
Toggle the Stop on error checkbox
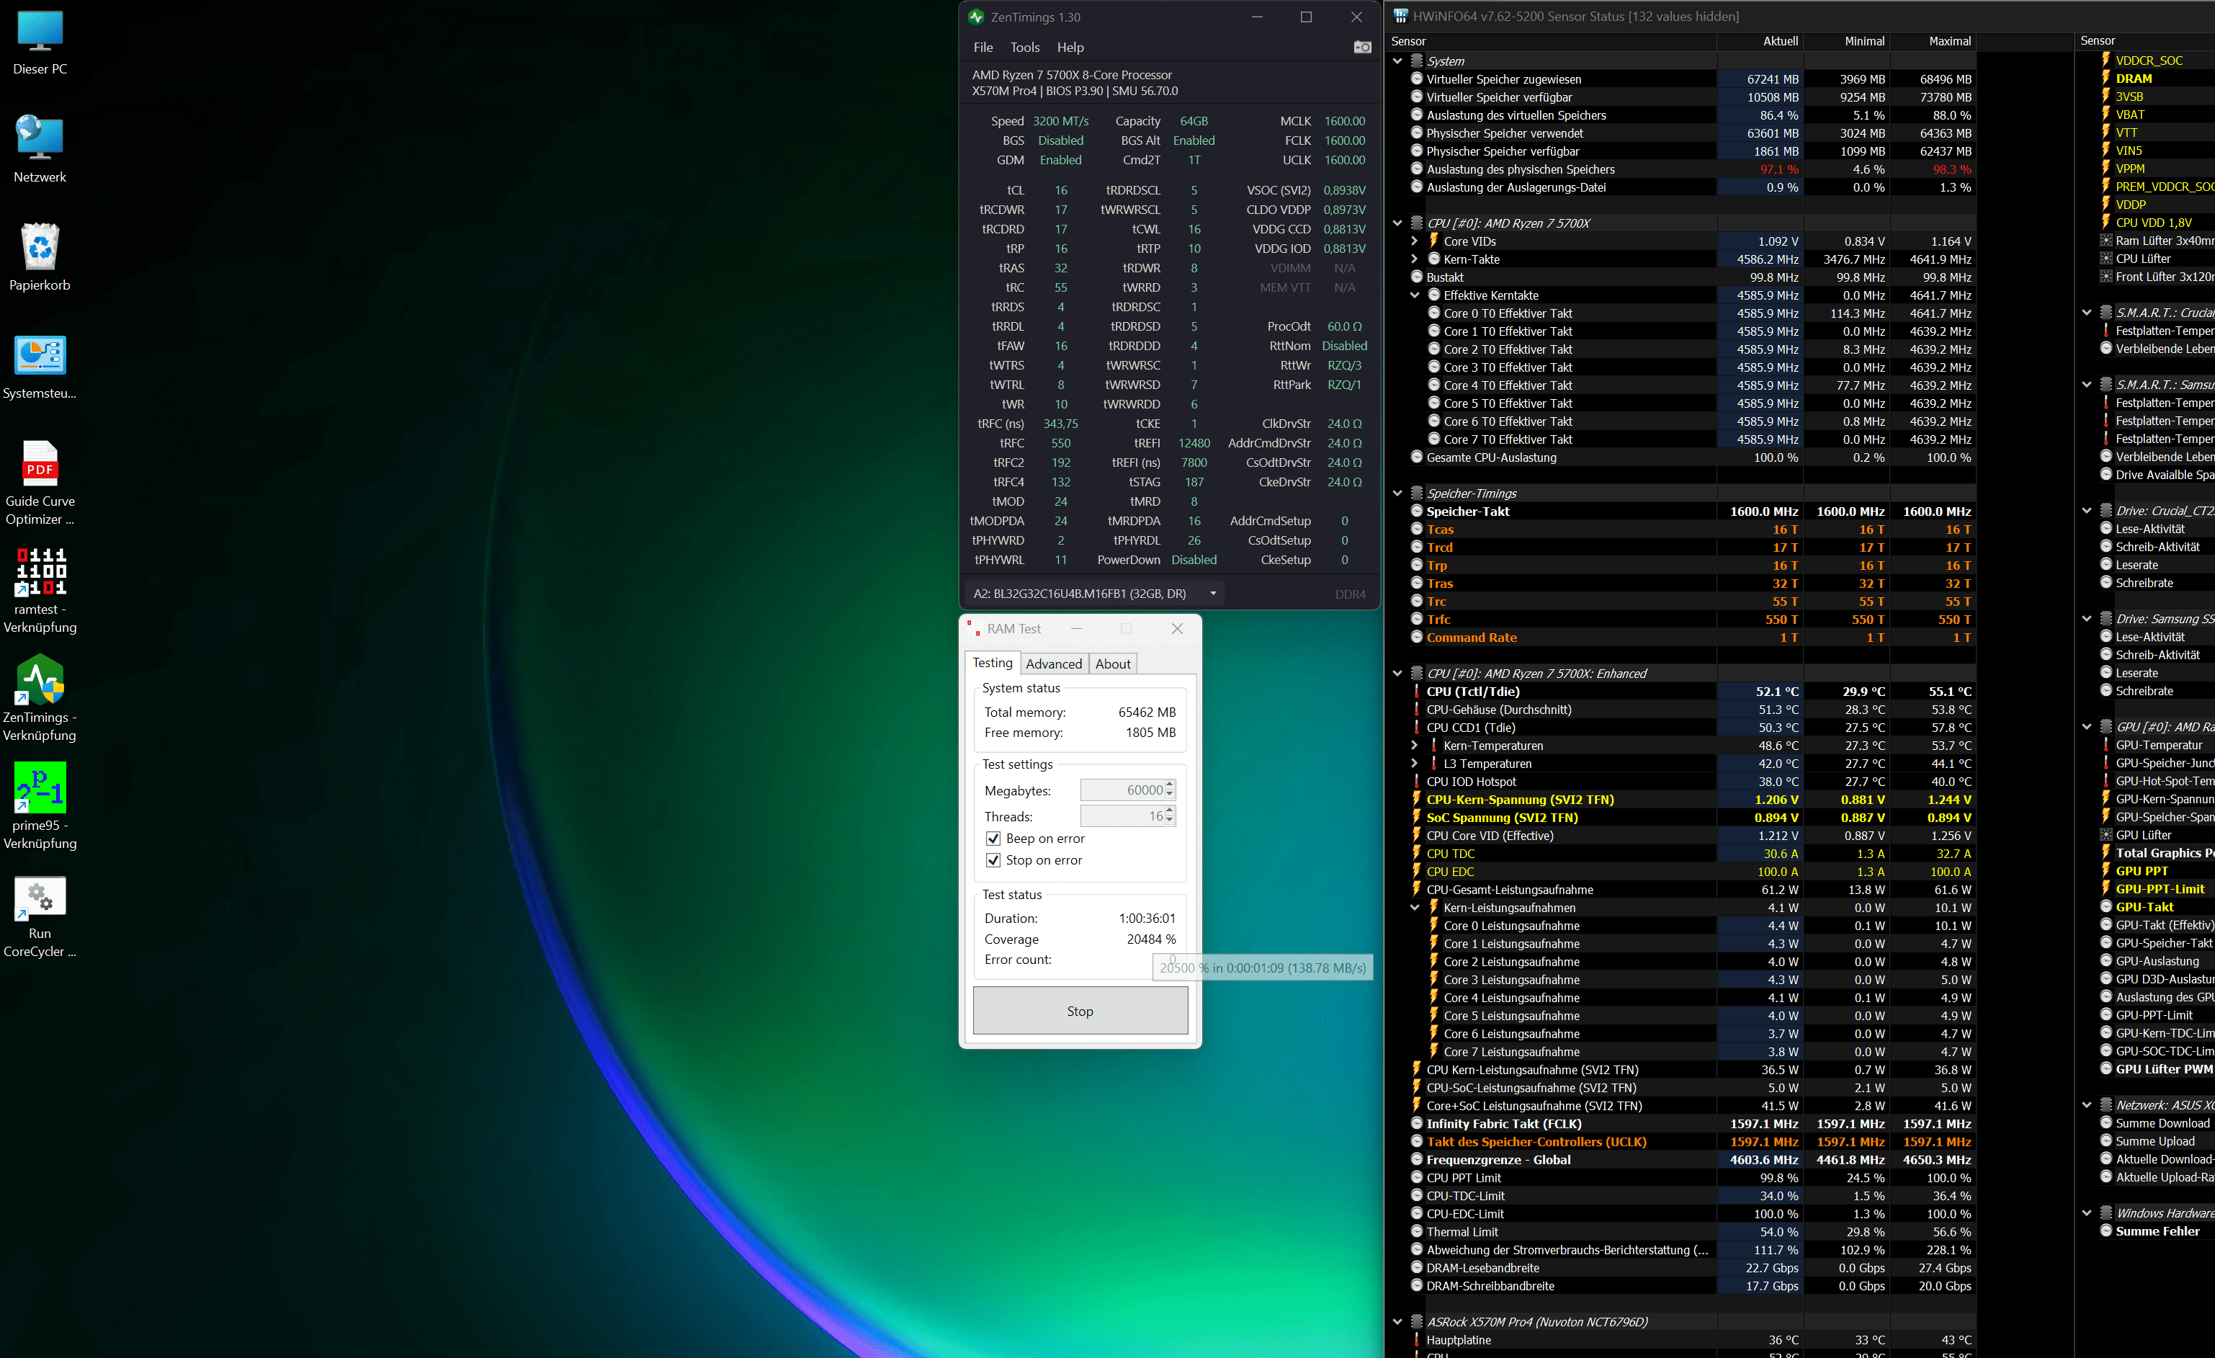pos(993,859)
